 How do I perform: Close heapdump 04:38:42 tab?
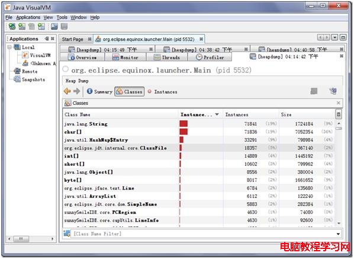click(x=246, y=49)
